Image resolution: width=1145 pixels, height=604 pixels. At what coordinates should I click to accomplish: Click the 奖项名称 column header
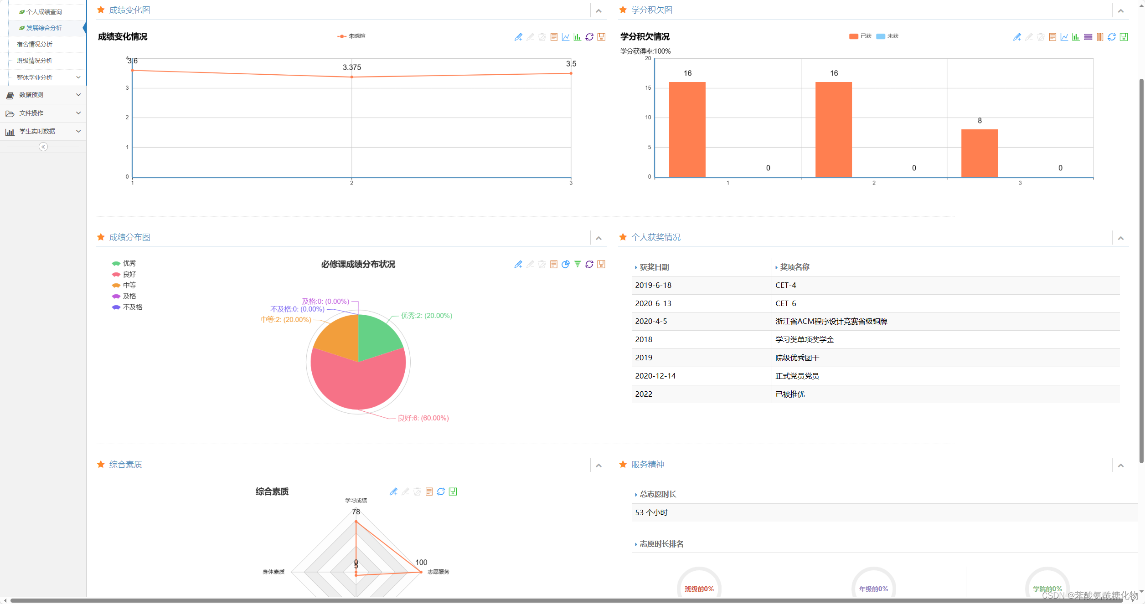[794, 267]
